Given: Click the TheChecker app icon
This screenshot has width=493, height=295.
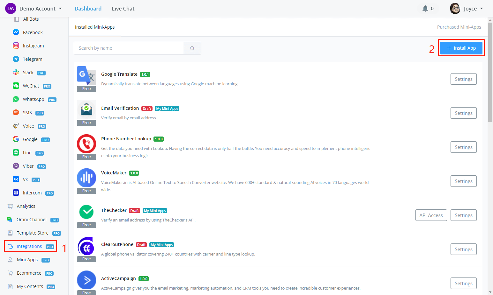Looking at the screenshot, I should (86, 212).
